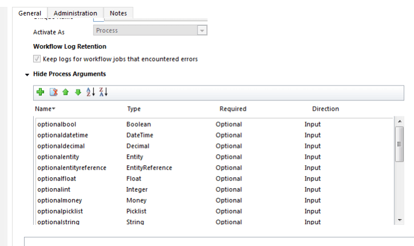The width and height of the screenshot is (414, 246).
Task: Click Input in the optionalfloat row
Action: [313, 178]
